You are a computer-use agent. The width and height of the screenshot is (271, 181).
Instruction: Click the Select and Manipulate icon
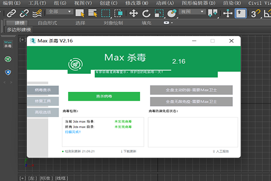click(x=228, y=13)
